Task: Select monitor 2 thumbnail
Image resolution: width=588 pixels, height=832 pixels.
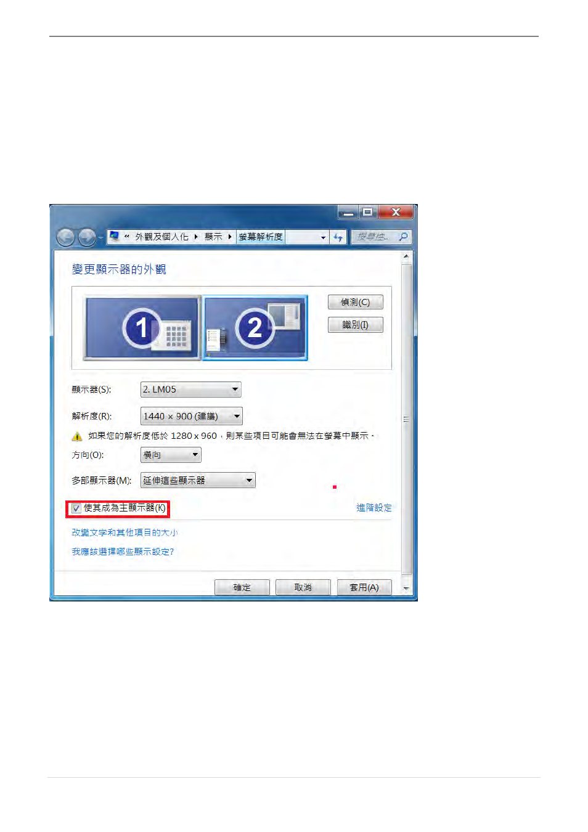Action: coord(255,327)
